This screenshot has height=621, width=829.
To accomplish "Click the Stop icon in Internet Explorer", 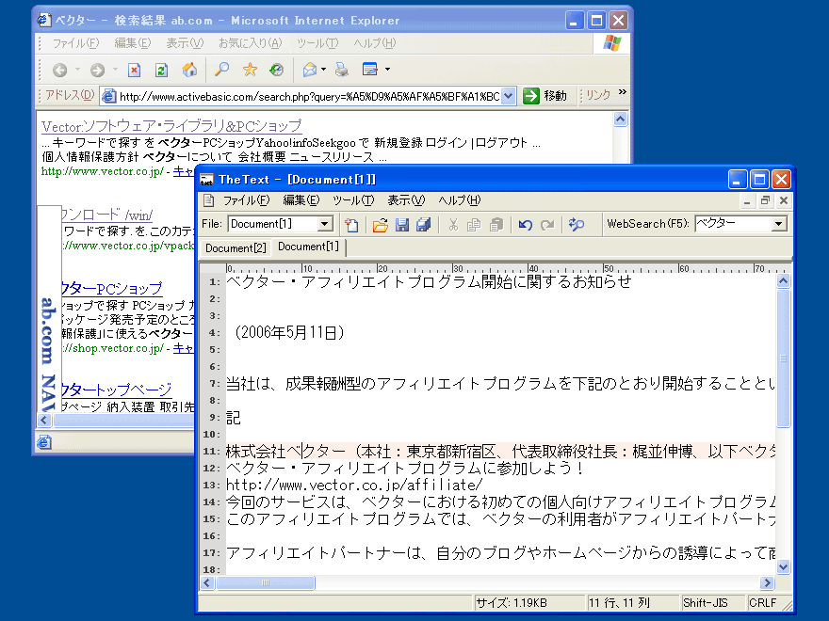I will pyautogui.click(x=135, y=70).
